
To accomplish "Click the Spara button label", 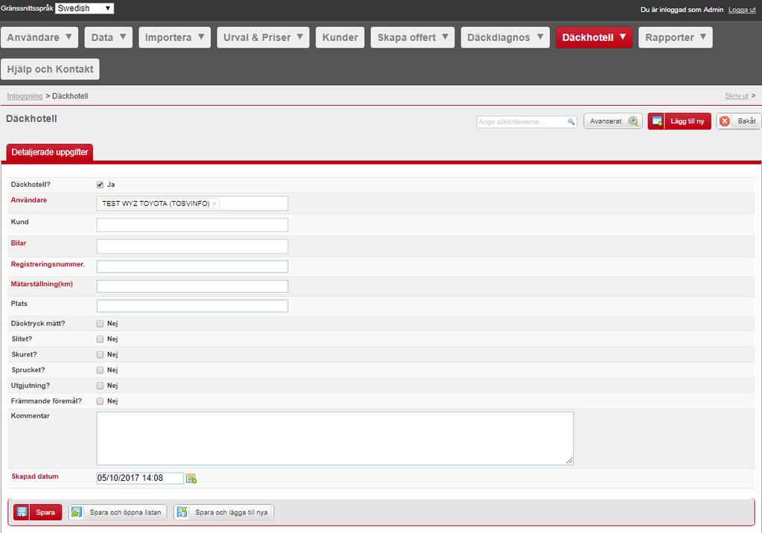I will click(x=45, y=512).
